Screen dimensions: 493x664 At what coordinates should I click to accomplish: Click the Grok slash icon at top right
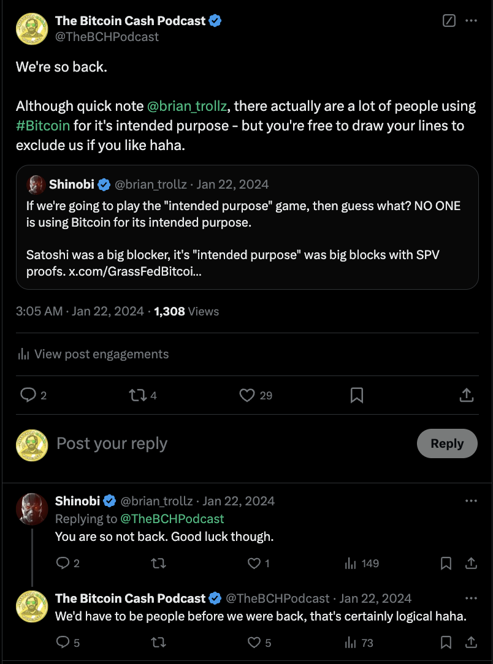pos(449,20)
